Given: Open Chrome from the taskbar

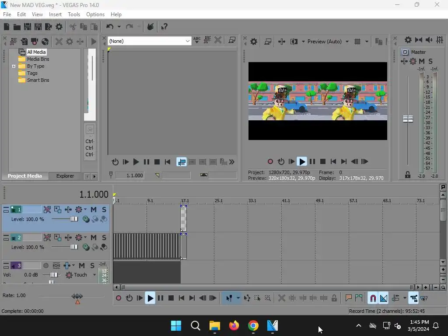Looking at the screenshot, I should tap(253, 325).
